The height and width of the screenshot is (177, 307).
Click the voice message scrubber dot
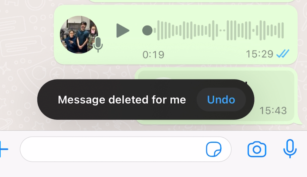pos(147,31)
